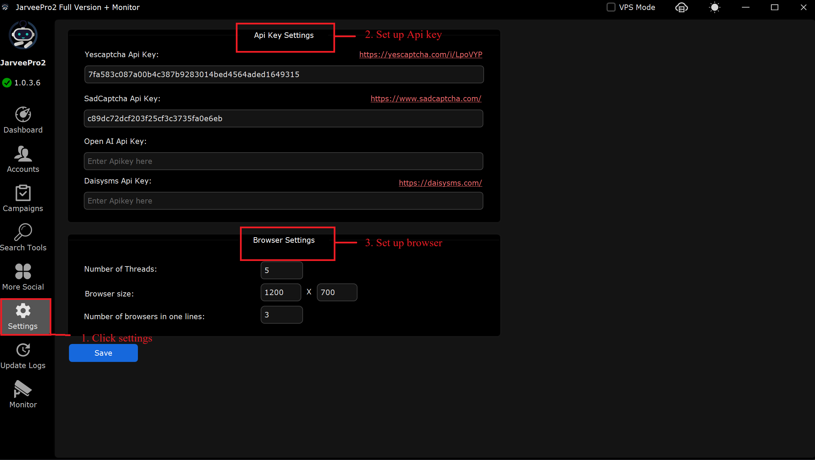Open Update Logs page
The height and width of the screenshot is (460, 815).
coord(23,356)
